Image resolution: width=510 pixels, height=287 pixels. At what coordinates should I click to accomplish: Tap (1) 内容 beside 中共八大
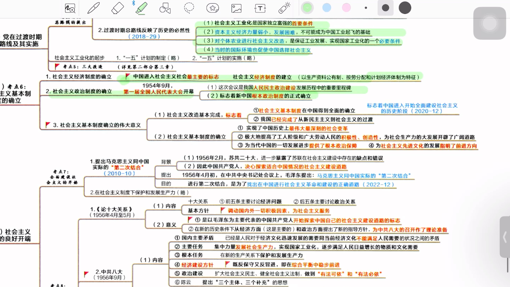151,260
